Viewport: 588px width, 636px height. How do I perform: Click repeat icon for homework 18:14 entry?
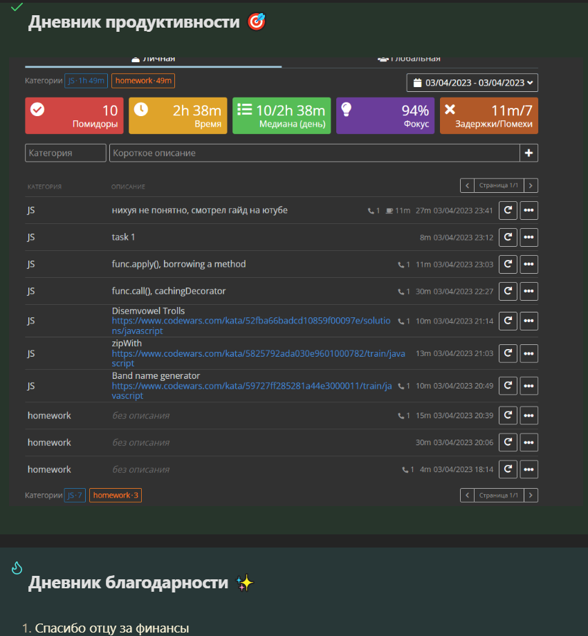[x=508, y=469]
